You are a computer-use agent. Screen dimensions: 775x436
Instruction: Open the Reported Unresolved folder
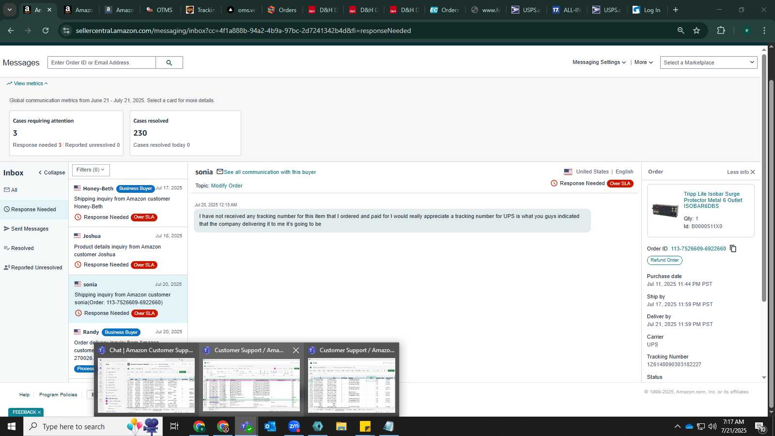[33, 267]
